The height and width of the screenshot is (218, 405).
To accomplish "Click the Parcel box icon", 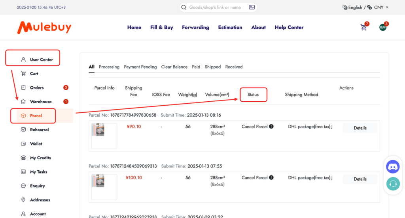I will pyautogui.click(x=23, y=116).
